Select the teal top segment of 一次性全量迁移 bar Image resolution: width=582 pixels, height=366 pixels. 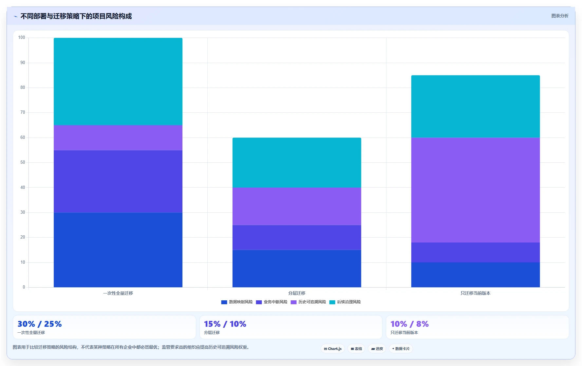click(118, 81)
